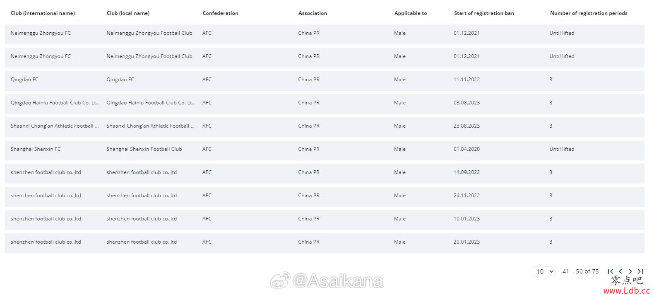Screen dimensions: 654x295
Task: Click Start of registration ban header
Action: (484, 13)
